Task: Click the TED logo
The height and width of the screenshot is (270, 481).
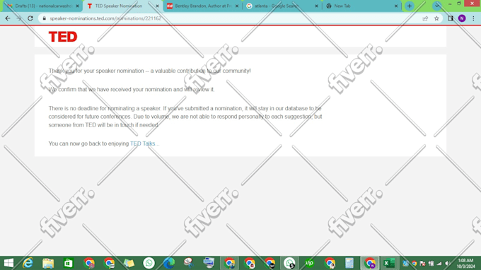Action: 63,37
